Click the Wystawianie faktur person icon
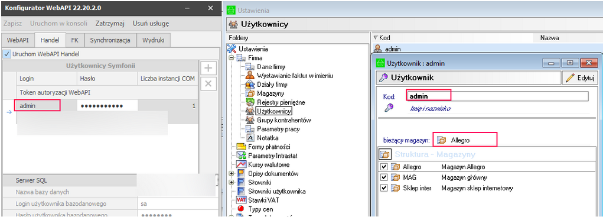 [250, 76]
